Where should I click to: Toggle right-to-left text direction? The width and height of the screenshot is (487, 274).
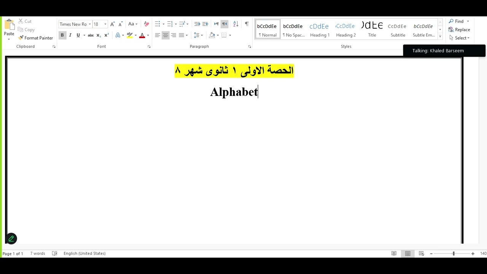[x=224, y=24]
